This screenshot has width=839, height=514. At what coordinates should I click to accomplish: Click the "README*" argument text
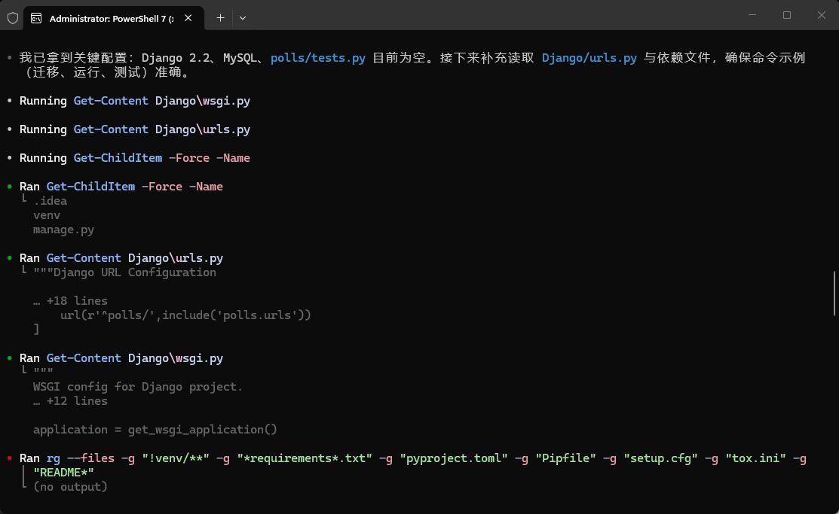point(63,473)
